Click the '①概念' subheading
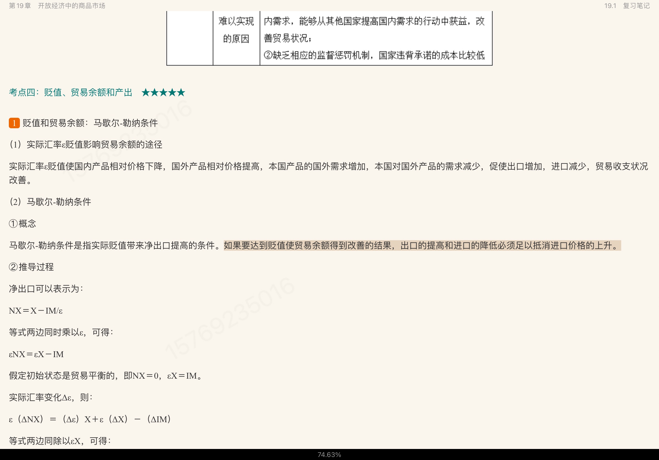Viewport: 659px width, 460px height. [x=22, y=224]
